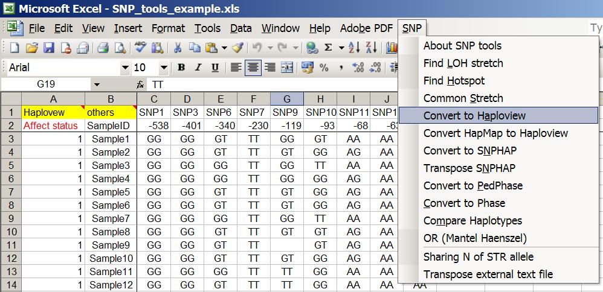603x292 pixels.
Task: Open a file with the Open folder icon
Action: [x=32, y=48]
